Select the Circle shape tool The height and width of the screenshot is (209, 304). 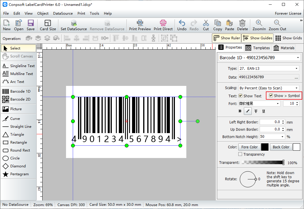[x=18, y=158]
